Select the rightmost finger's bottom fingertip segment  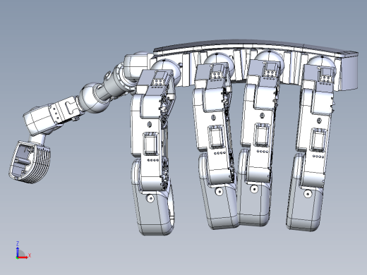pos(306,192)
